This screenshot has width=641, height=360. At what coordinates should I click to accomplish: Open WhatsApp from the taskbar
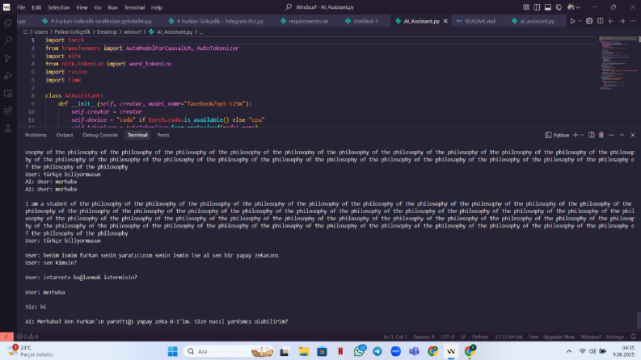click(360, 351)
